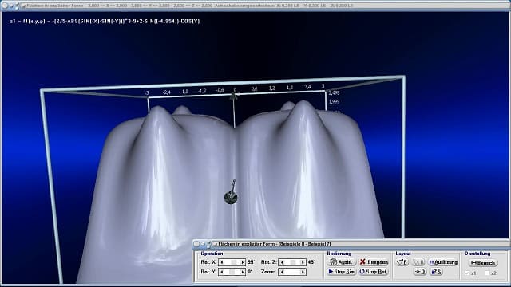The height and width of the screenshot is (287, 511).
Task: Click the function formula text z1
Action: pos(105,22)
